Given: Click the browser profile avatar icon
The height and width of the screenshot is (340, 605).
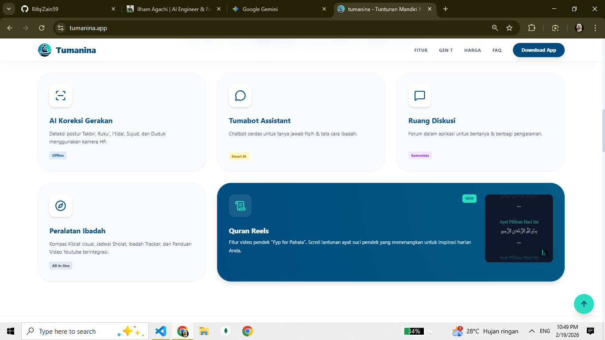Looking at the screenshot, I should pyautogui.click(x=578, y=27).
